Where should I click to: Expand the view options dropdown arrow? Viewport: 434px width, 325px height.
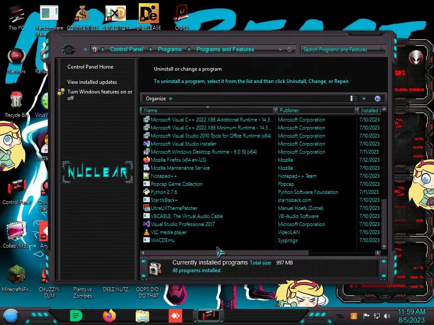click(364, 99)
